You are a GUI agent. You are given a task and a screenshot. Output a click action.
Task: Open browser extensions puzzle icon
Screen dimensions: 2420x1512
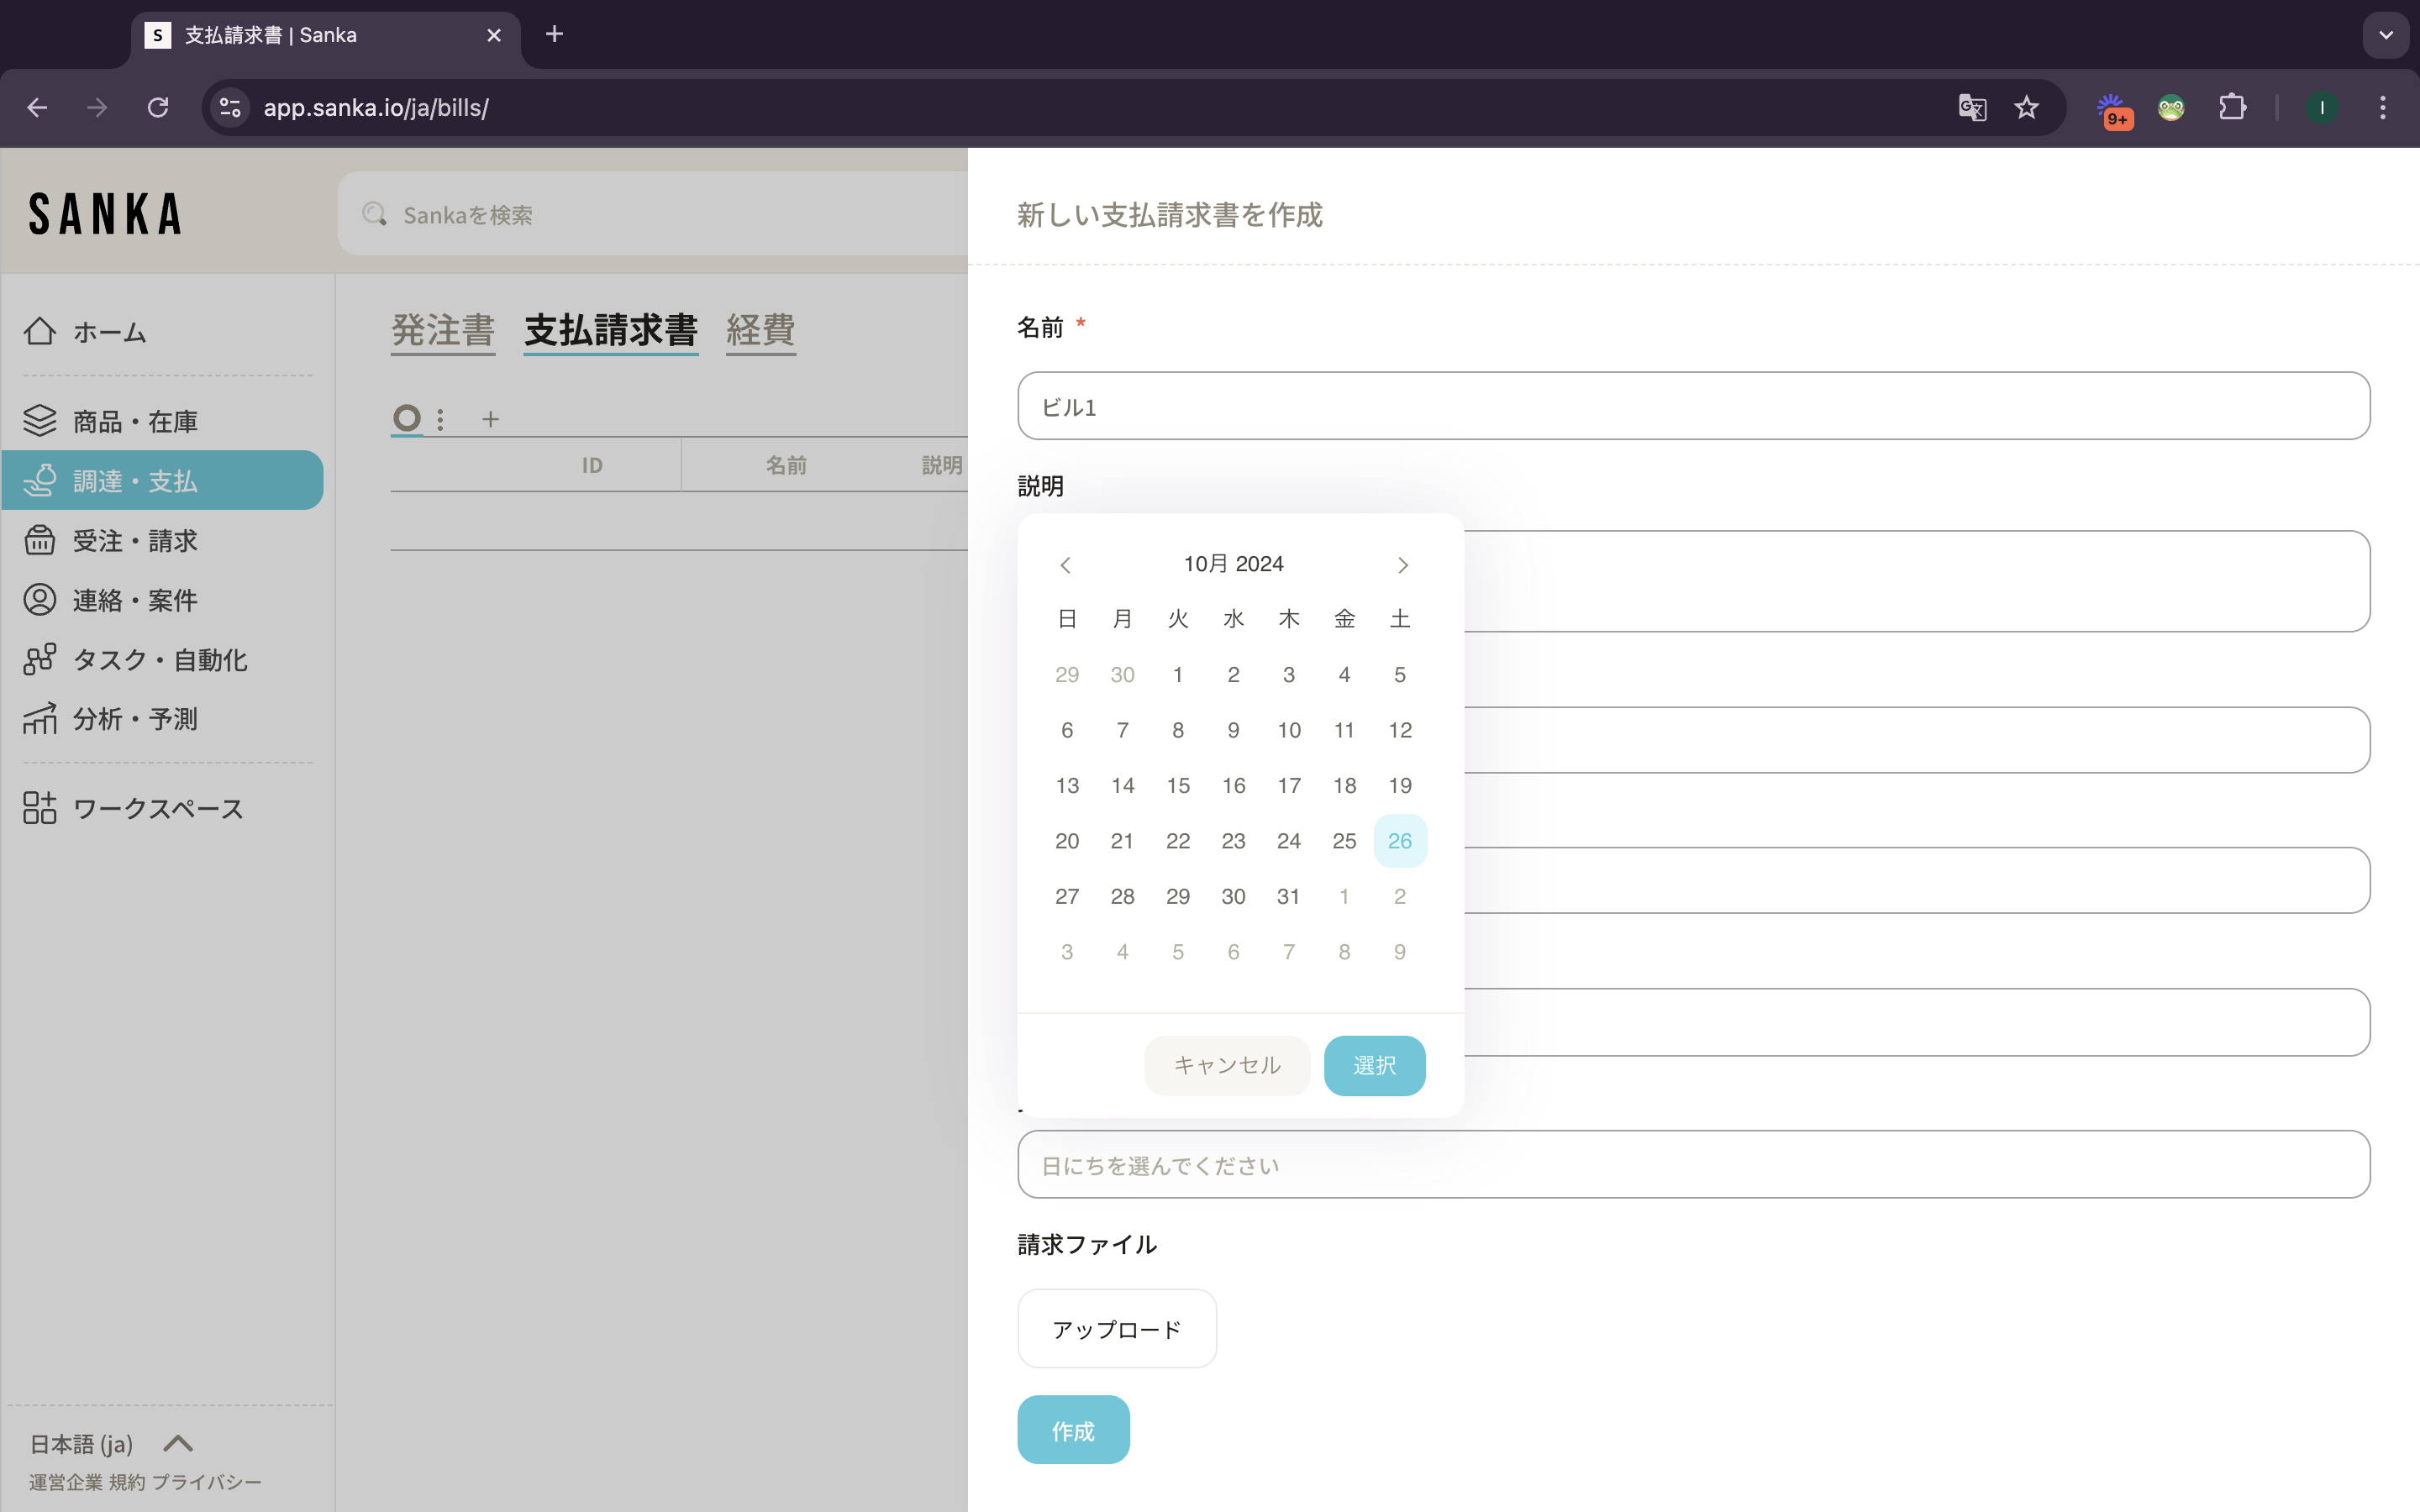[x=2232, y=107]
